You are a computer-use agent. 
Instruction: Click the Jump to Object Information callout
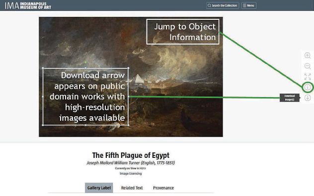point(183,32)
